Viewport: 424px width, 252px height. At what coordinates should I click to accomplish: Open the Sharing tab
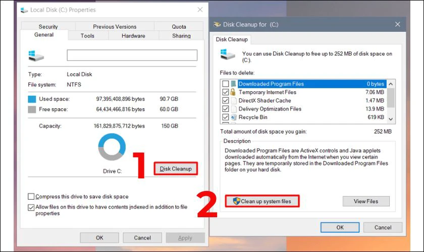pos(181,36)
